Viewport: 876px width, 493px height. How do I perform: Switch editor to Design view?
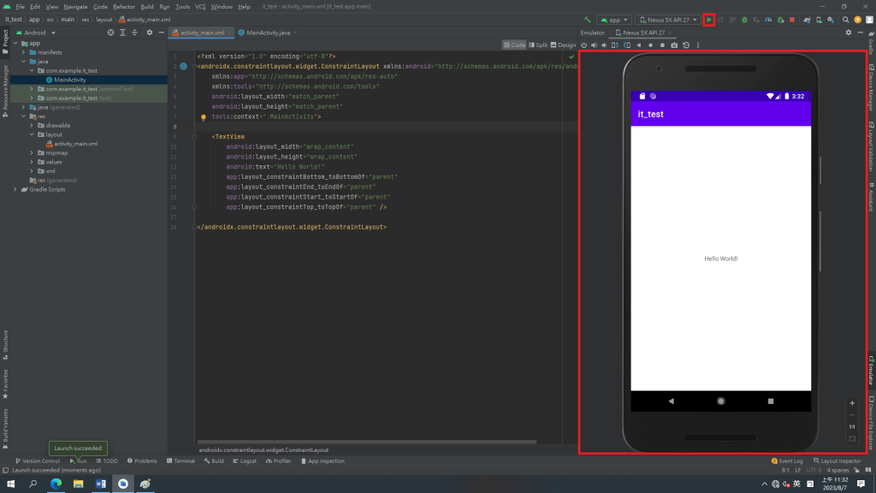[x=563, y=45]
